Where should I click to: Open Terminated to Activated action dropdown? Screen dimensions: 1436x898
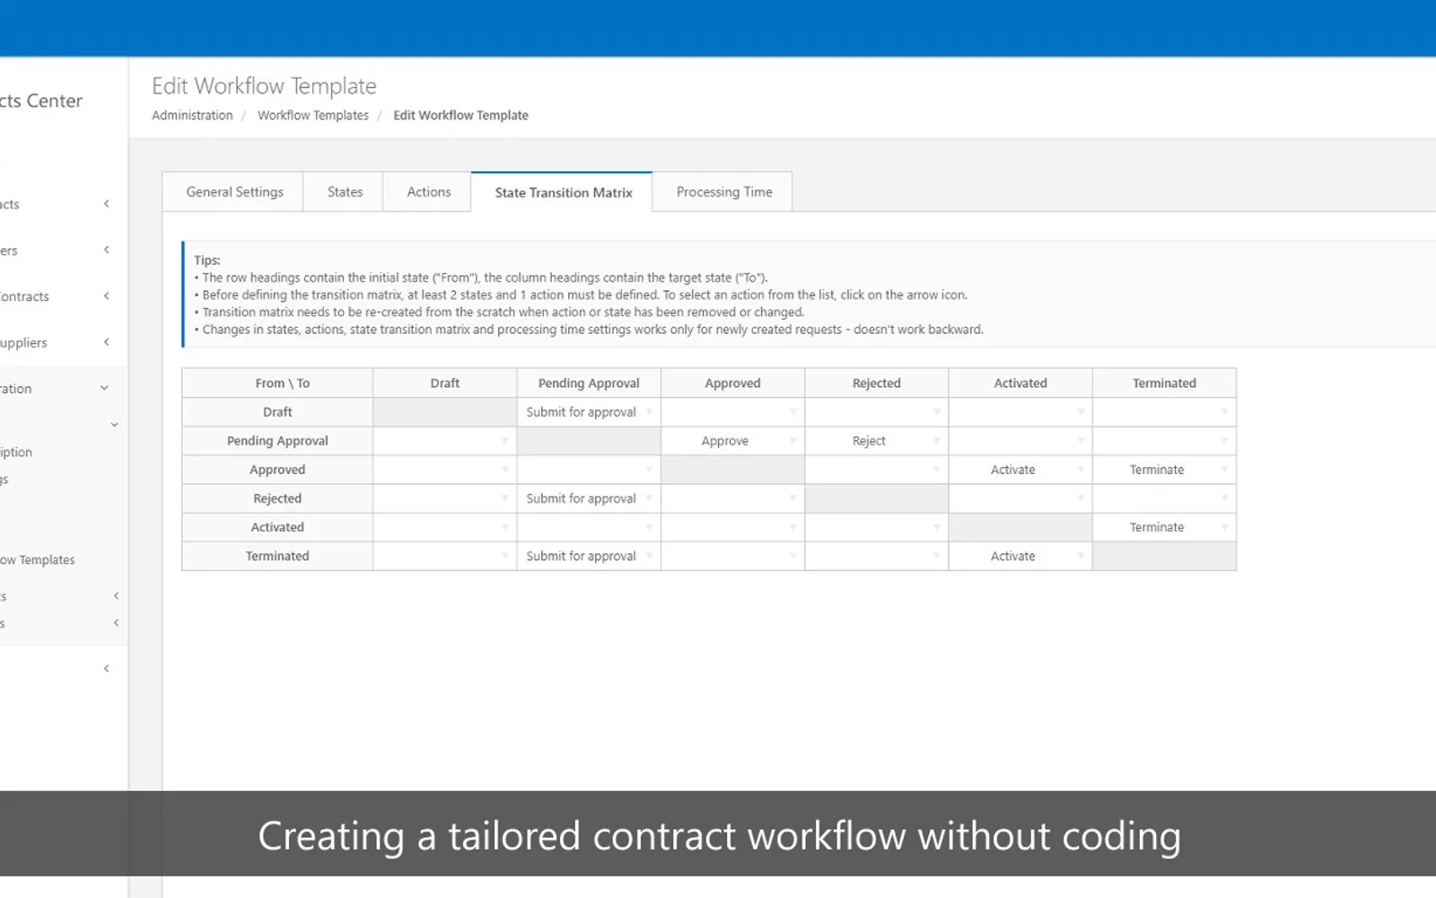pyautogui.click(x=1020, y=556)
